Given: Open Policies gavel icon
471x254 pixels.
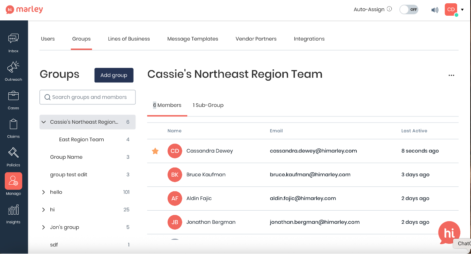Looking at the screenshot, I should (14, 153).
